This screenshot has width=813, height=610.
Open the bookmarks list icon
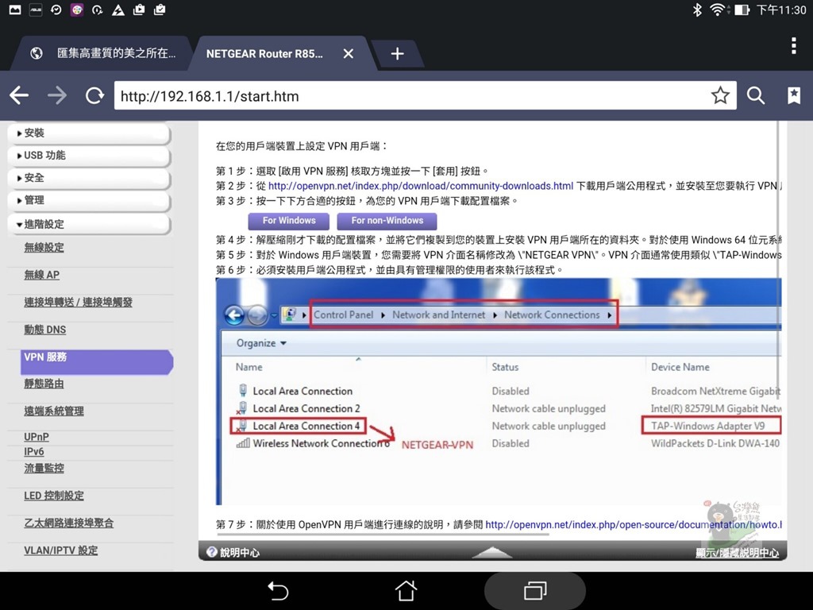(794, 95)
